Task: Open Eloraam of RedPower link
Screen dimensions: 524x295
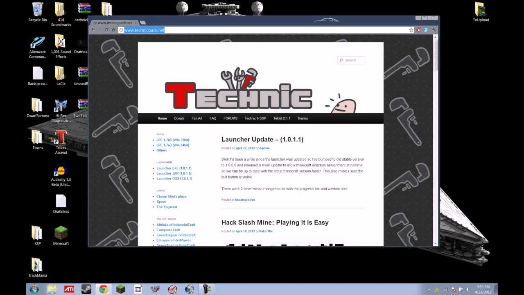Action: tap(174, 240)
